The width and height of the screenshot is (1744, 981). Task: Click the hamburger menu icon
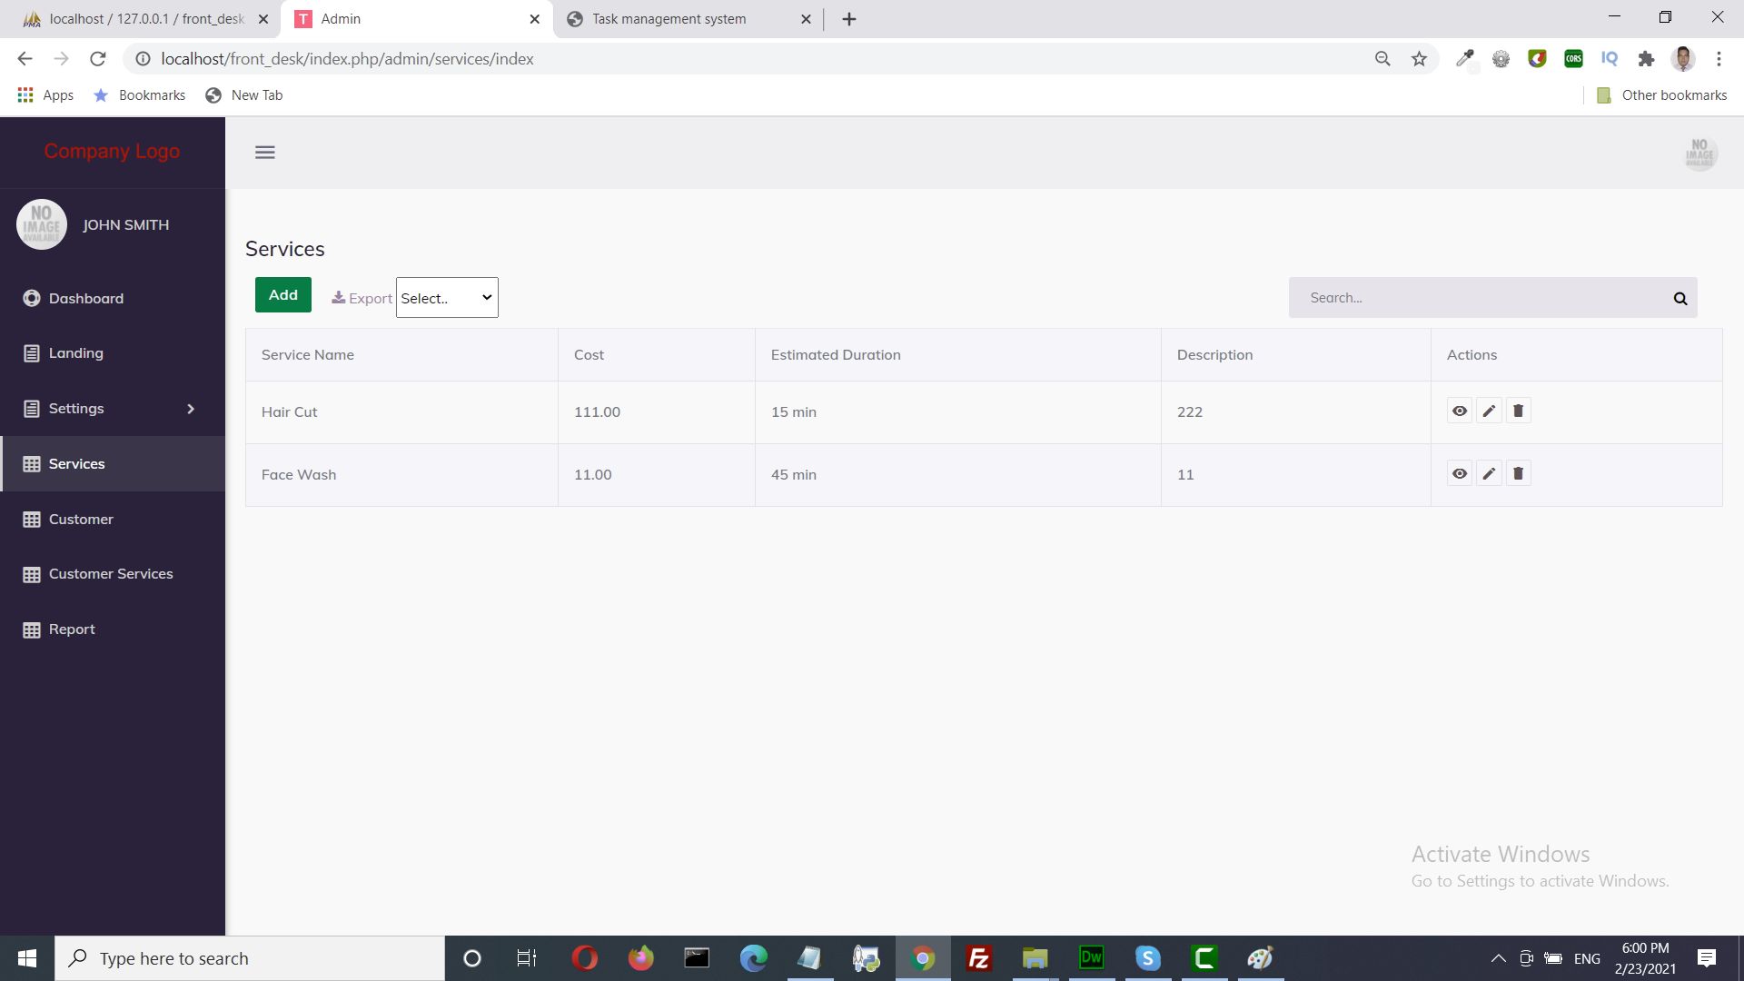[264, 153]
